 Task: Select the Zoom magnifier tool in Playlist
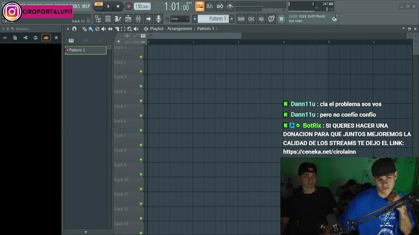pyautogui.click(x=130, y=29)
